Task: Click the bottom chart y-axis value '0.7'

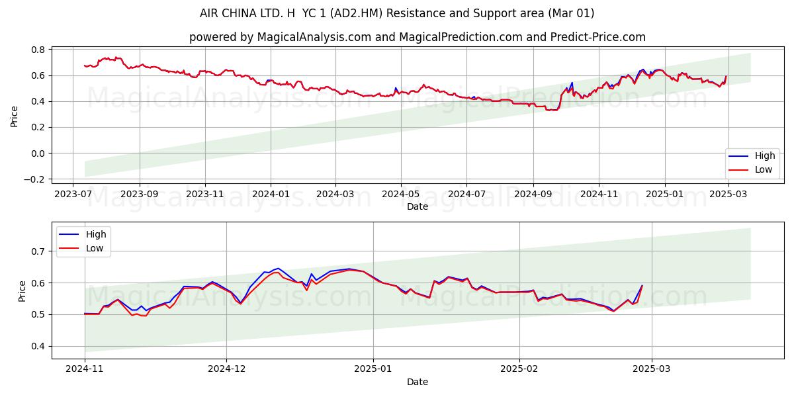Action: (38, 251)
